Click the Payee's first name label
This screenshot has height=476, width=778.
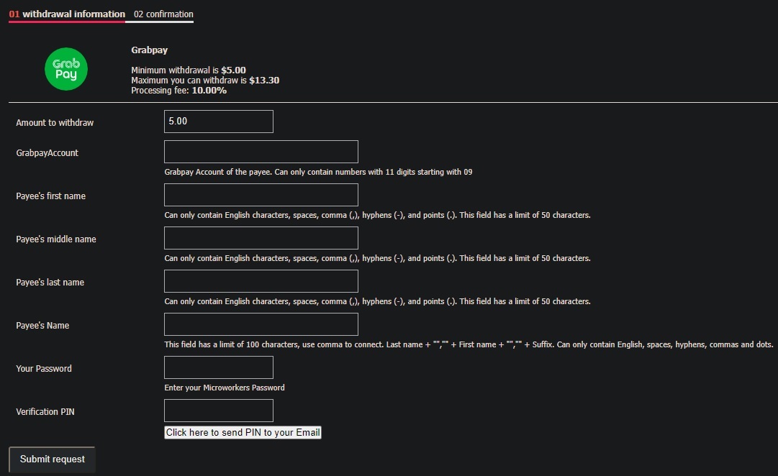tap(51, 196)
